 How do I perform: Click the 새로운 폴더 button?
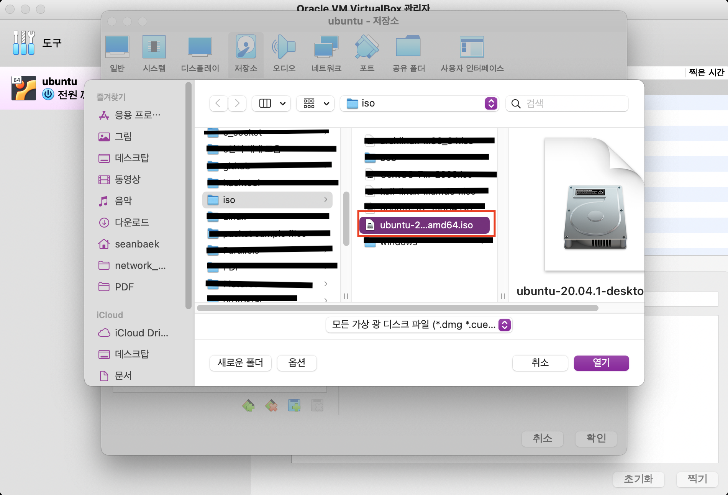click(241, 363)
